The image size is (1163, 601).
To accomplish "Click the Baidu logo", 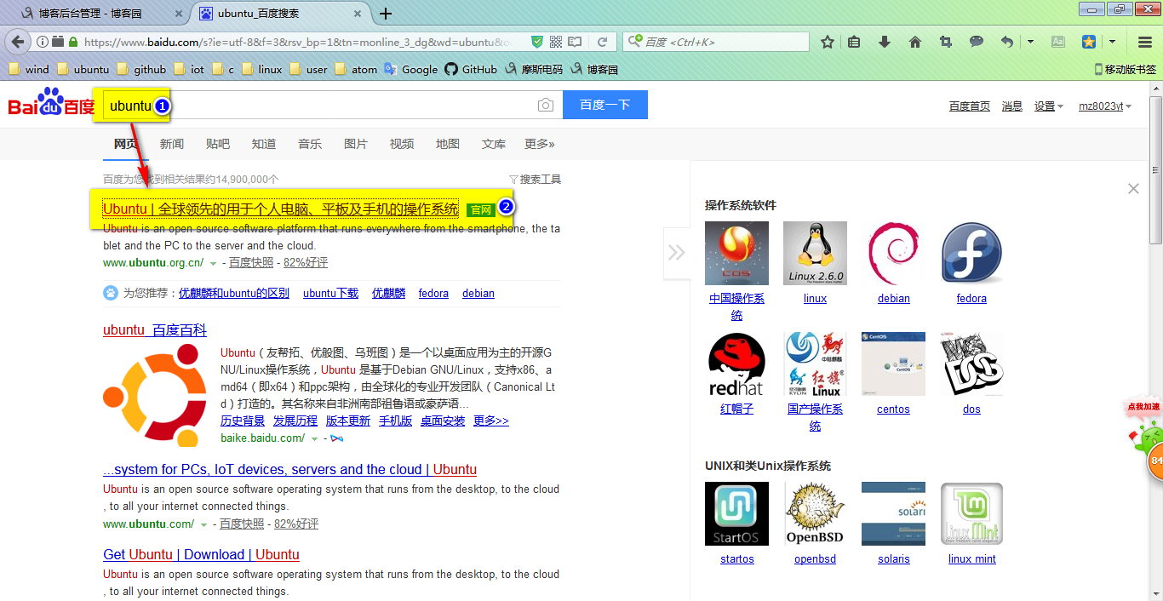I will (x=51, y=102).
